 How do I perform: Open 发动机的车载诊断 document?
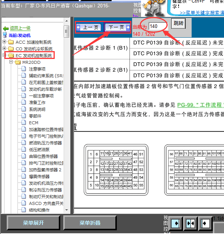(x=45, y=89)
